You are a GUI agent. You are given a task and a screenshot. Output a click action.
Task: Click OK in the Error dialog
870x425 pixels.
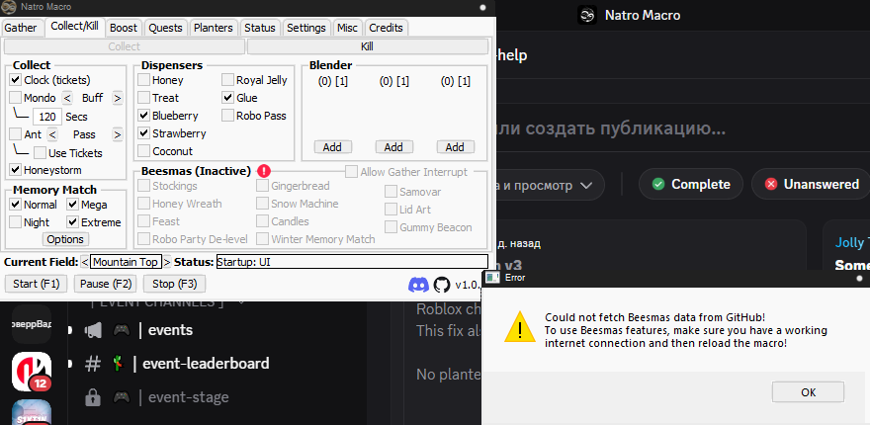808,392
